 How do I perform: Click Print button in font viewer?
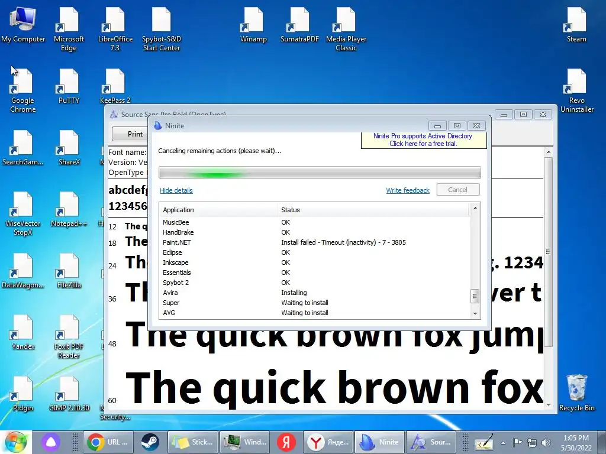(131, 134)
